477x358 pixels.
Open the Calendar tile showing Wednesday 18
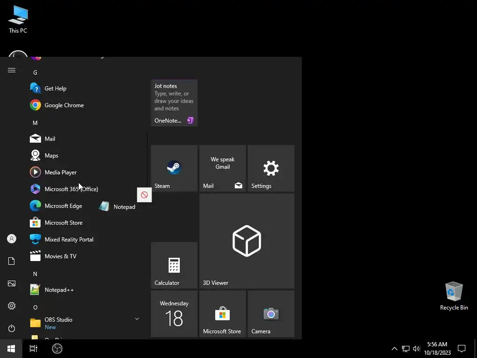pyautogui.click(x=174, y=314)
